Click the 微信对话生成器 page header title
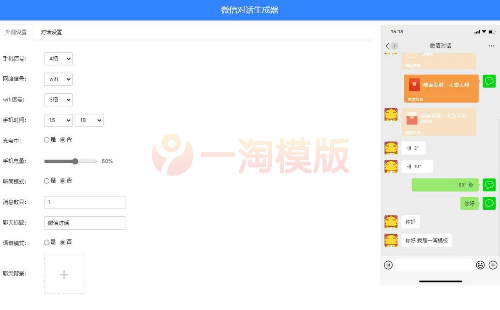The width and height of the screenshot is (500, 310). pos(250,10)
